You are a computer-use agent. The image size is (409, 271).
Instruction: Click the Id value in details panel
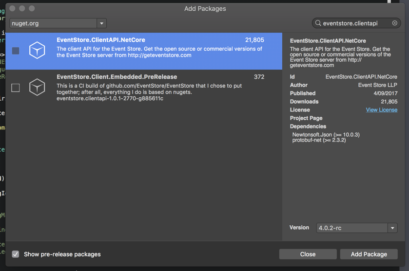(361, 77)
